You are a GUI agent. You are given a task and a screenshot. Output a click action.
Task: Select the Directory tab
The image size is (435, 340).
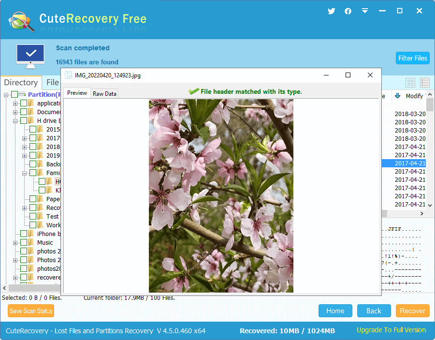(21, 82)
